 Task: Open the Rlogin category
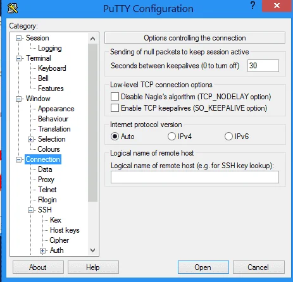coord(47,200)
